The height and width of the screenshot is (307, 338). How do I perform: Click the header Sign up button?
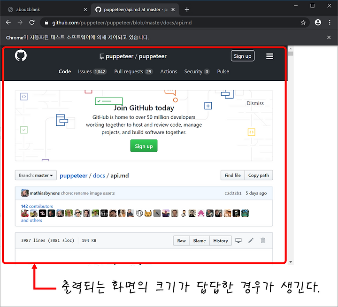click(x=243, y=56)
